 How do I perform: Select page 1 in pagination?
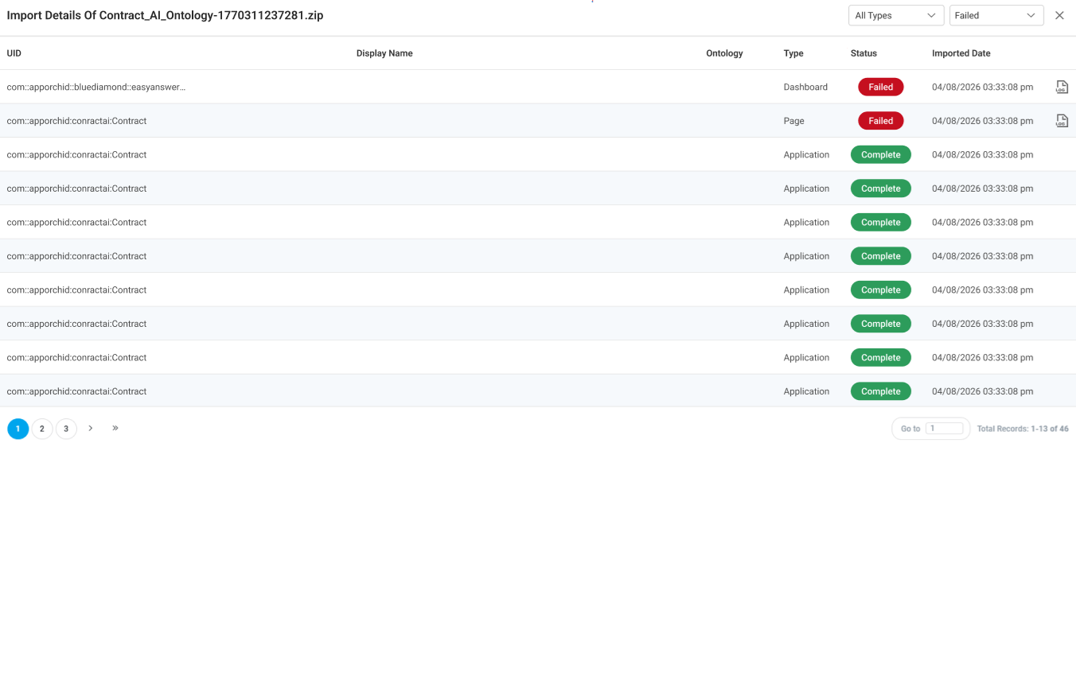click(x=18, y=429)
